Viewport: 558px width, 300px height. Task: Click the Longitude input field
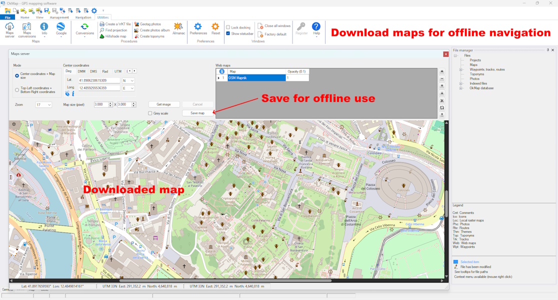pos(99,88)
